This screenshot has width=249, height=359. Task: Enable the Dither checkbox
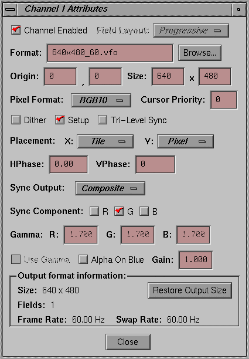[16, 120]
